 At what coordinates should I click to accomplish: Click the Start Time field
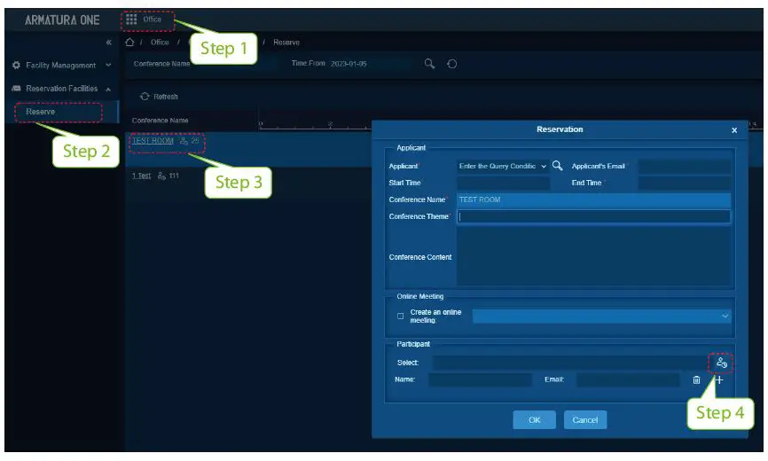(x=503, y=183)
